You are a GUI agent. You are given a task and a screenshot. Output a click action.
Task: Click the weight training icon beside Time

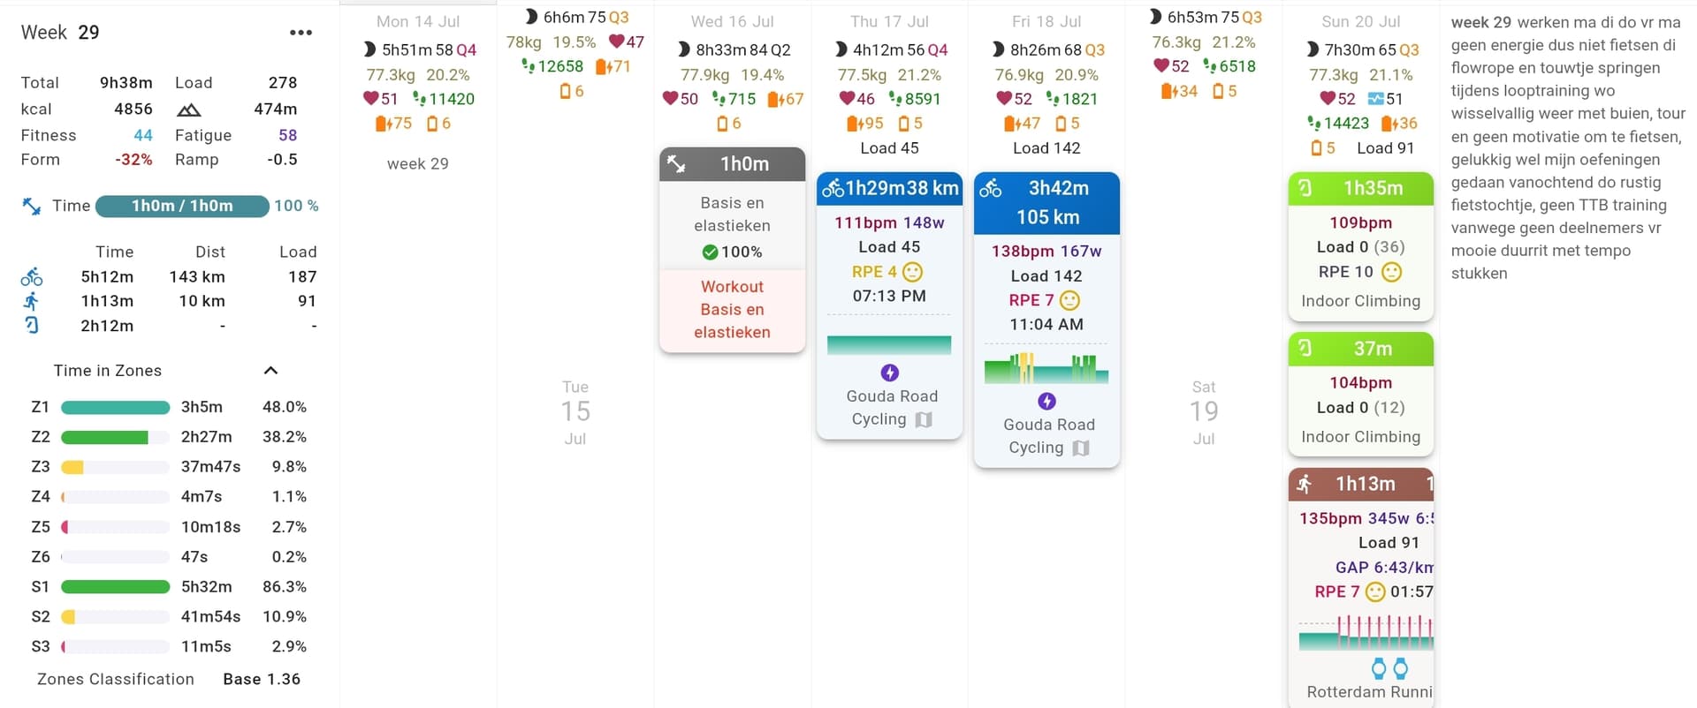[x=32, y=206]
